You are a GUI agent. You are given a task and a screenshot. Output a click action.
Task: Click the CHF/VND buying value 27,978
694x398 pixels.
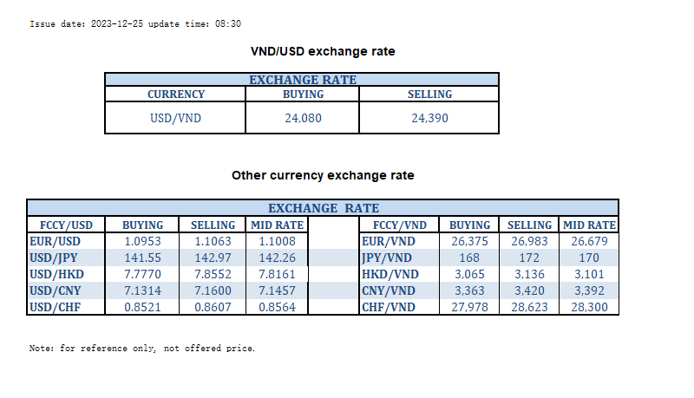point(469,306)
